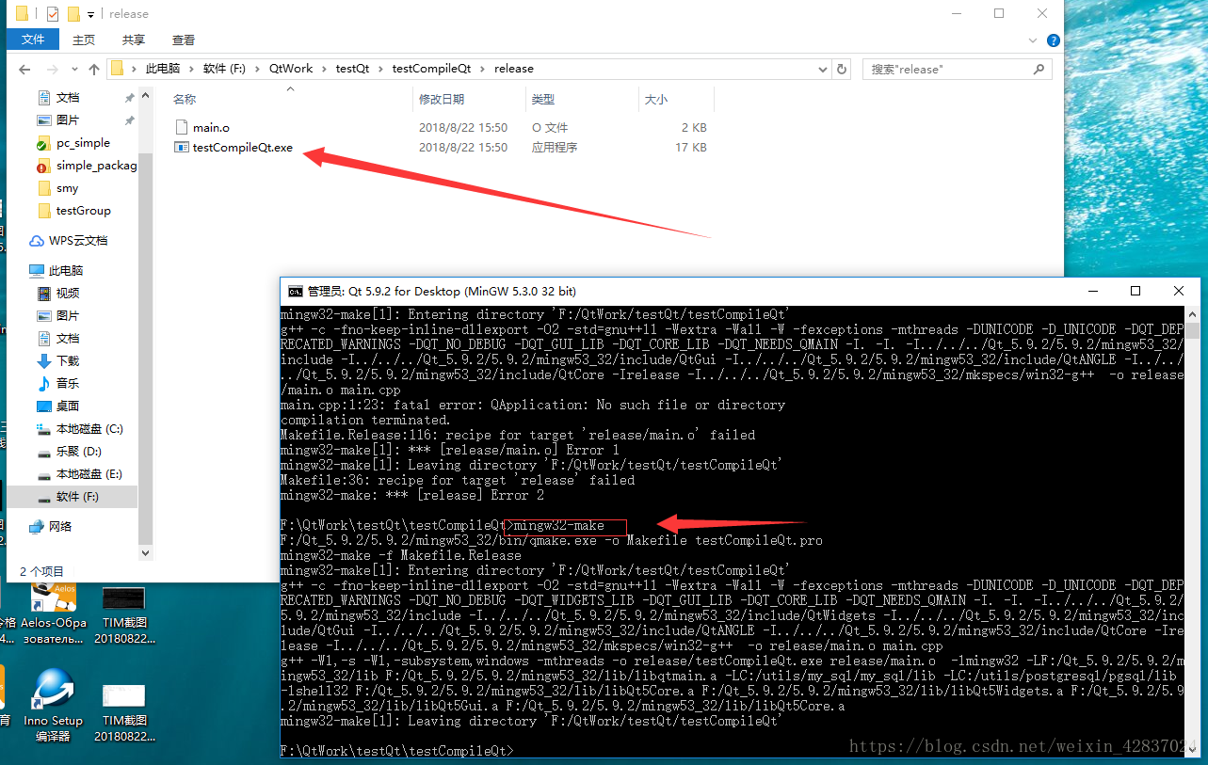Open pinned 文档 in Quick access
The width and height of the screenshot is (1208, 765).
[x=68, y=98]
